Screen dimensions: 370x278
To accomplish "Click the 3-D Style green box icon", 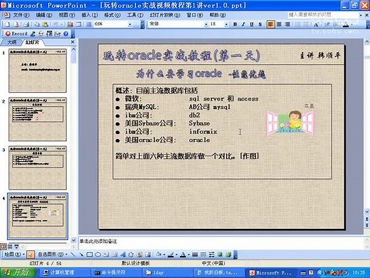I will pyautogui.click(x=228, y=254).
